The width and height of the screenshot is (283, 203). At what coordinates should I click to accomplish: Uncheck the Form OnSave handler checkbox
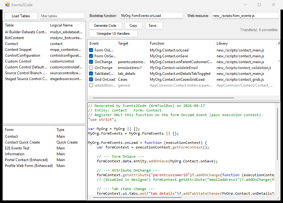pos(91,56)
